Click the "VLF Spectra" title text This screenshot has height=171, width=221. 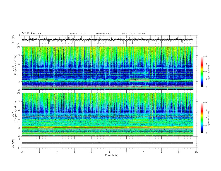32,34
